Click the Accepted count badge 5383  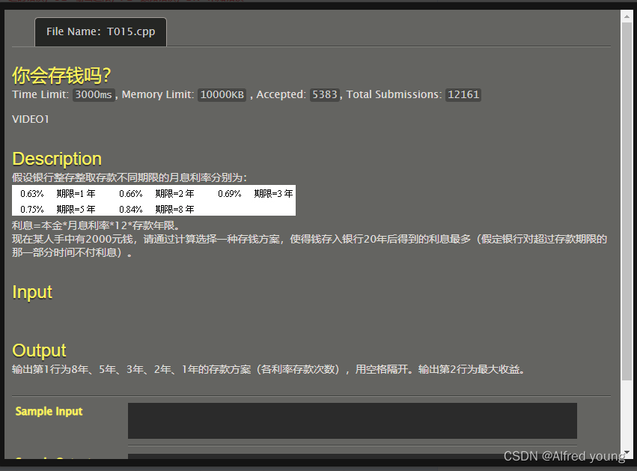[324, 94]
